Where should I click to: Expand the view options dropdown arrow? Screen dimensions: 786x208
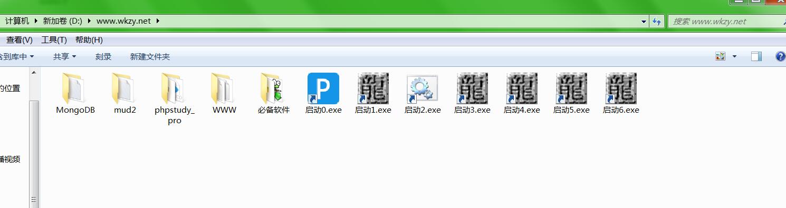coord(734,56)
